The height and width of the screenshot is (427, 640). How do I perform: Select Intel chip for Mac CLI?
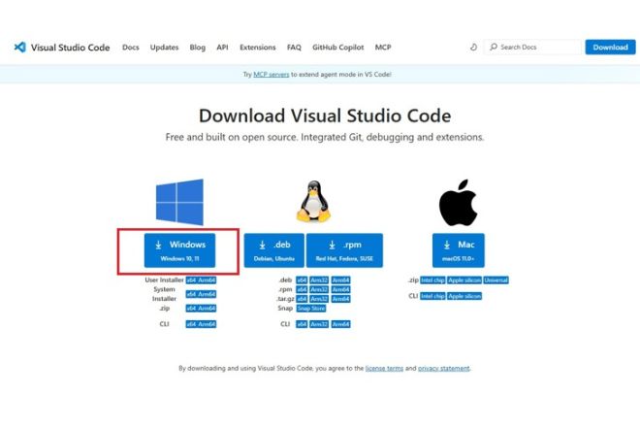(x=432, y=296)
